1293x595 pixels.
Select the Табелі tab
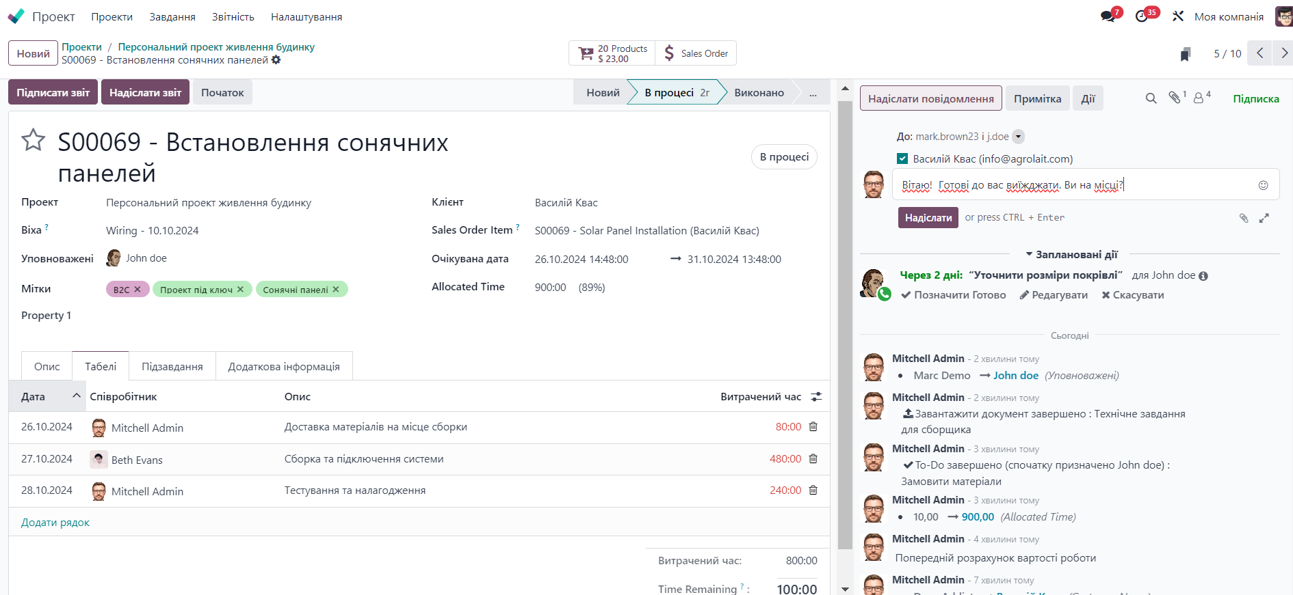click(x=101, y=366)
